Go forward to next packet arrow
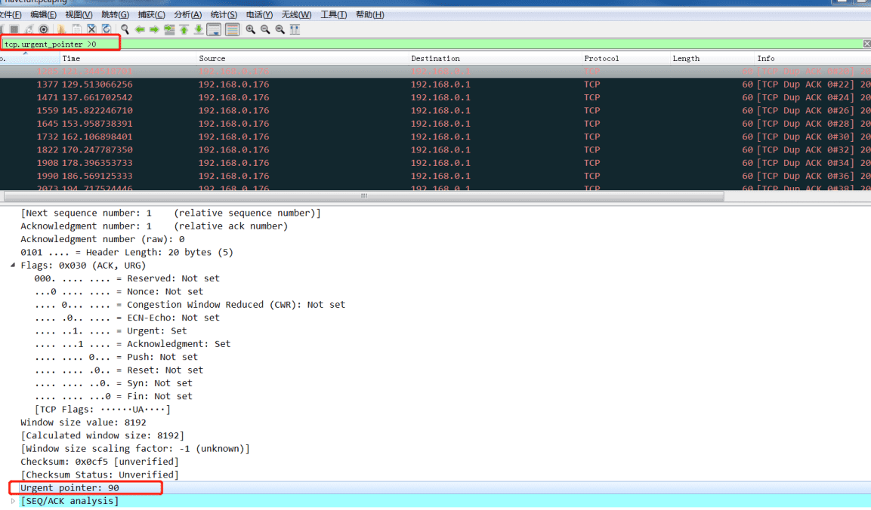Screen dimensions: 871x510 click(154, 29)
